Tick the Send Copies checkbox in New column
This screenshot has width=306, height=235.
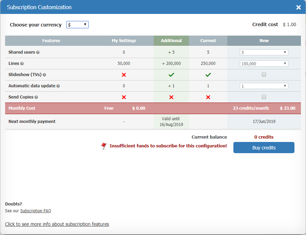[x=264, y=97]
